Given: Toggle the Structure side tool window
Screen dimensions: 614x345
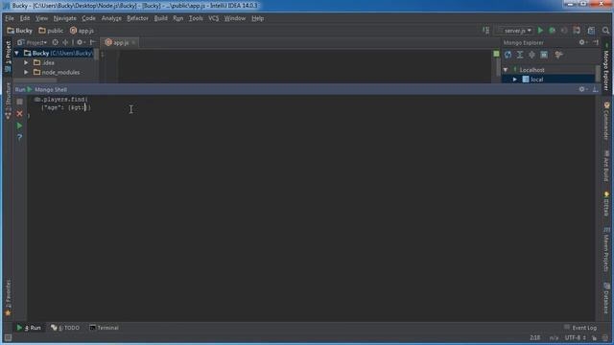Looking at the screenshot, I should point(8,101).
